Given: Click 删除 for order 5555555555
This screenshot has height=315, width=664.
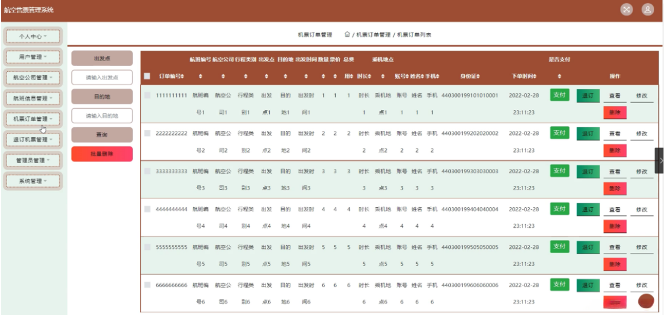Looking at the screenshot, I should coord(615,264).
